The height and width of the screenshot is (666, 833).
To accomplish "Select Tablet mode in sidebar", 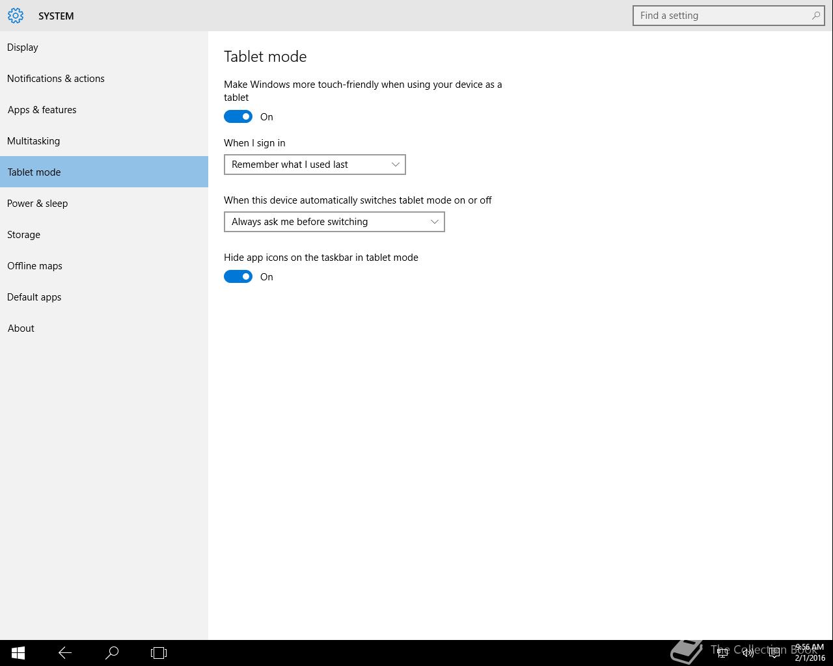I will pos(104,172).
